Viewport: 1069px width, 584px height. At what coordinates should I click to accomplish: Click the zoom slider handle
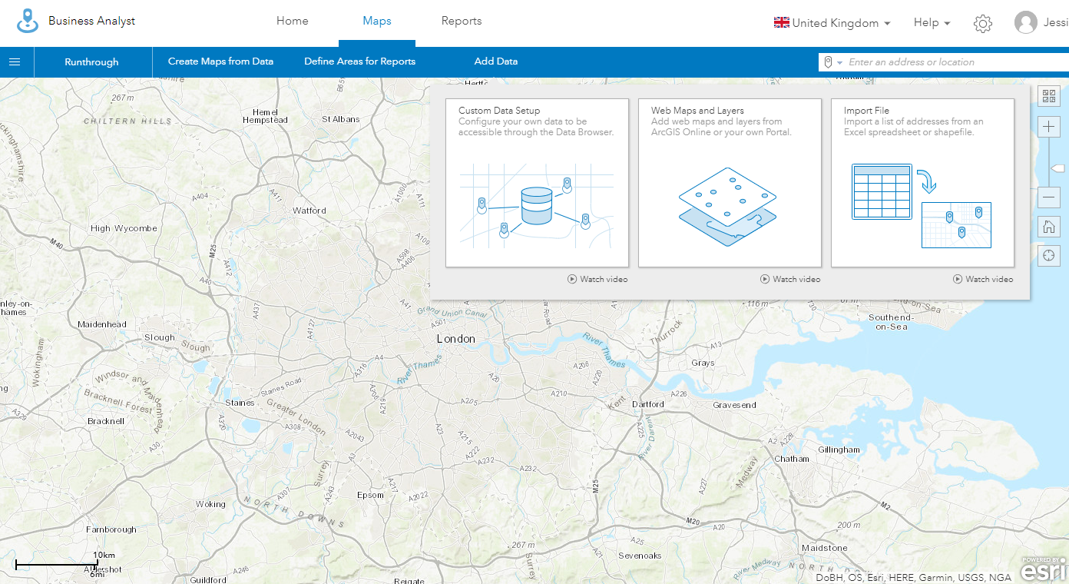[1057, 168]
